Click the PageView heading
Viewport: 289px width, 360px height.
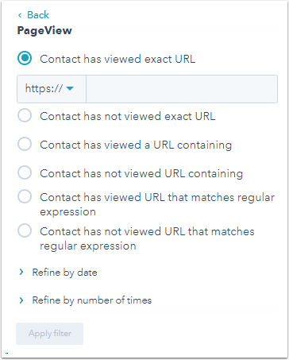point(44,30)
